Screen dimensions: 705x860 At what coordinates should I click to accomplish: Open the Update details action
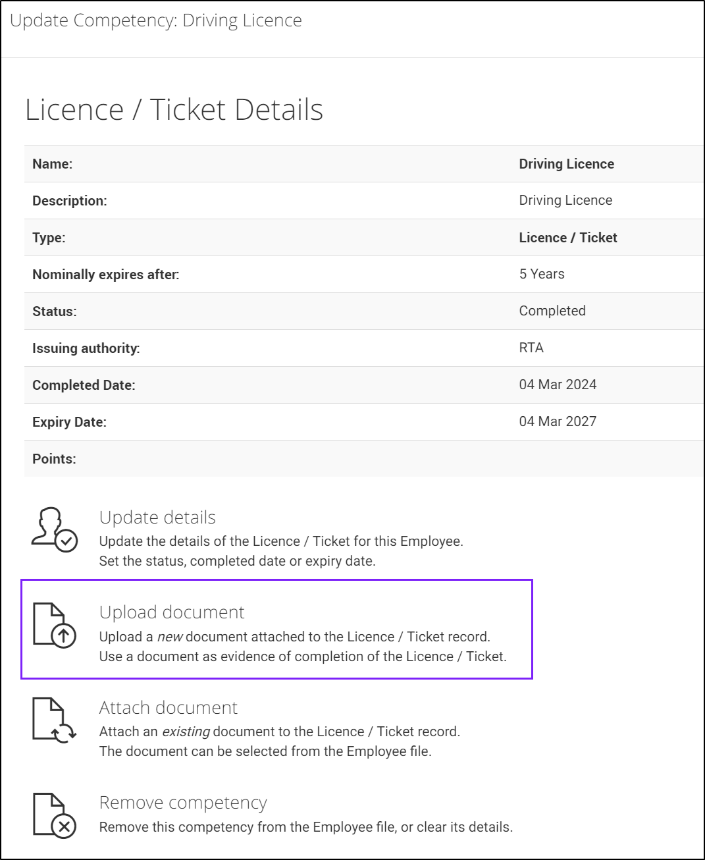click(x=157, y=518)
